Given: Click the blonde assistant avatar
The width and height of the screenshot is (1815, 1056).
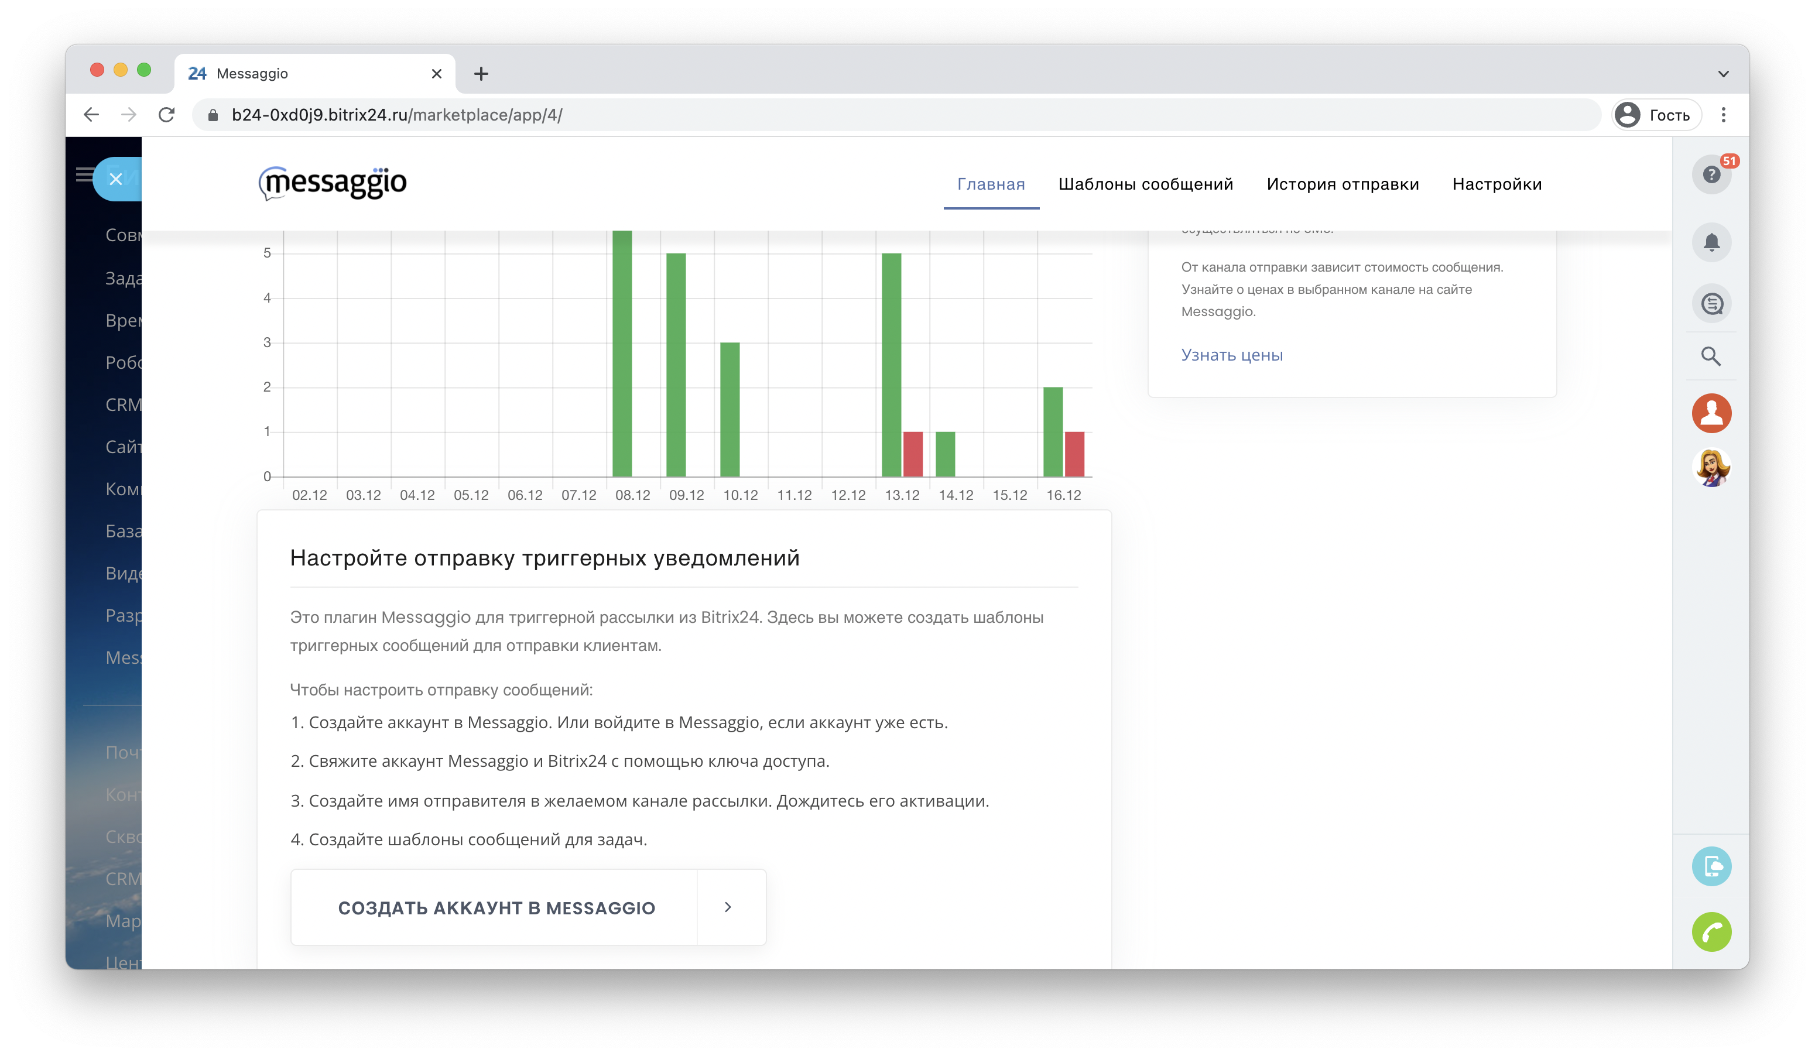Looking at the screenshot, I should tap(1711, 468).
